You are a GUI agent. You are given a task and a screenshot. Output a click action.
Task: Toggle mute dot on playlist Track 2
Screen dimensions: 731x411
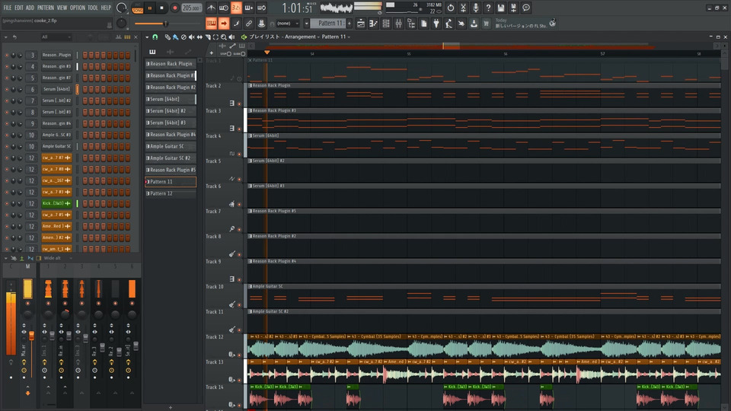240,104
